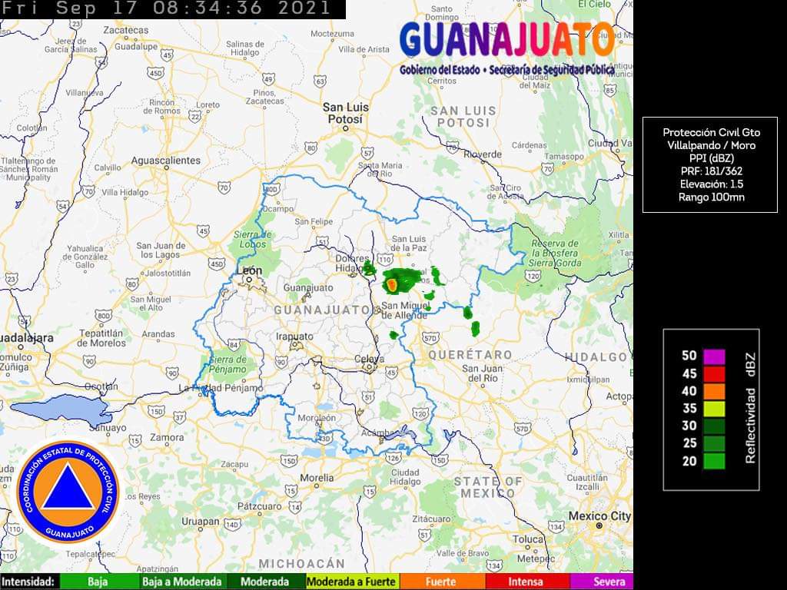Click the magenta 50 dBZ legend swatch
787x590 pixels.
[x=714, y=356]
